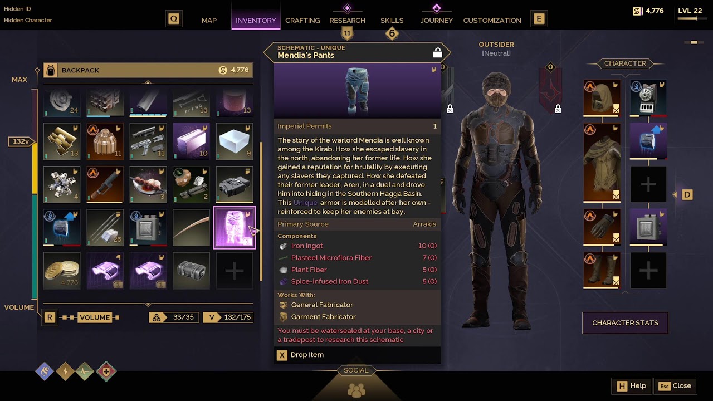
Task: Select the Mendia's Pants schematic in backpack
Action: (x=235, y=227)
